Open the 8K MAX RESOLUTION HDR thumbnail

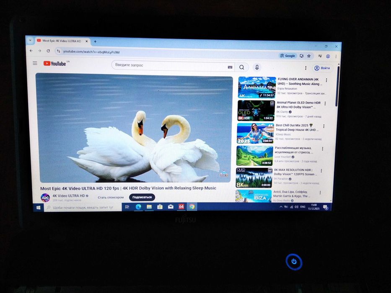point(254,177)
